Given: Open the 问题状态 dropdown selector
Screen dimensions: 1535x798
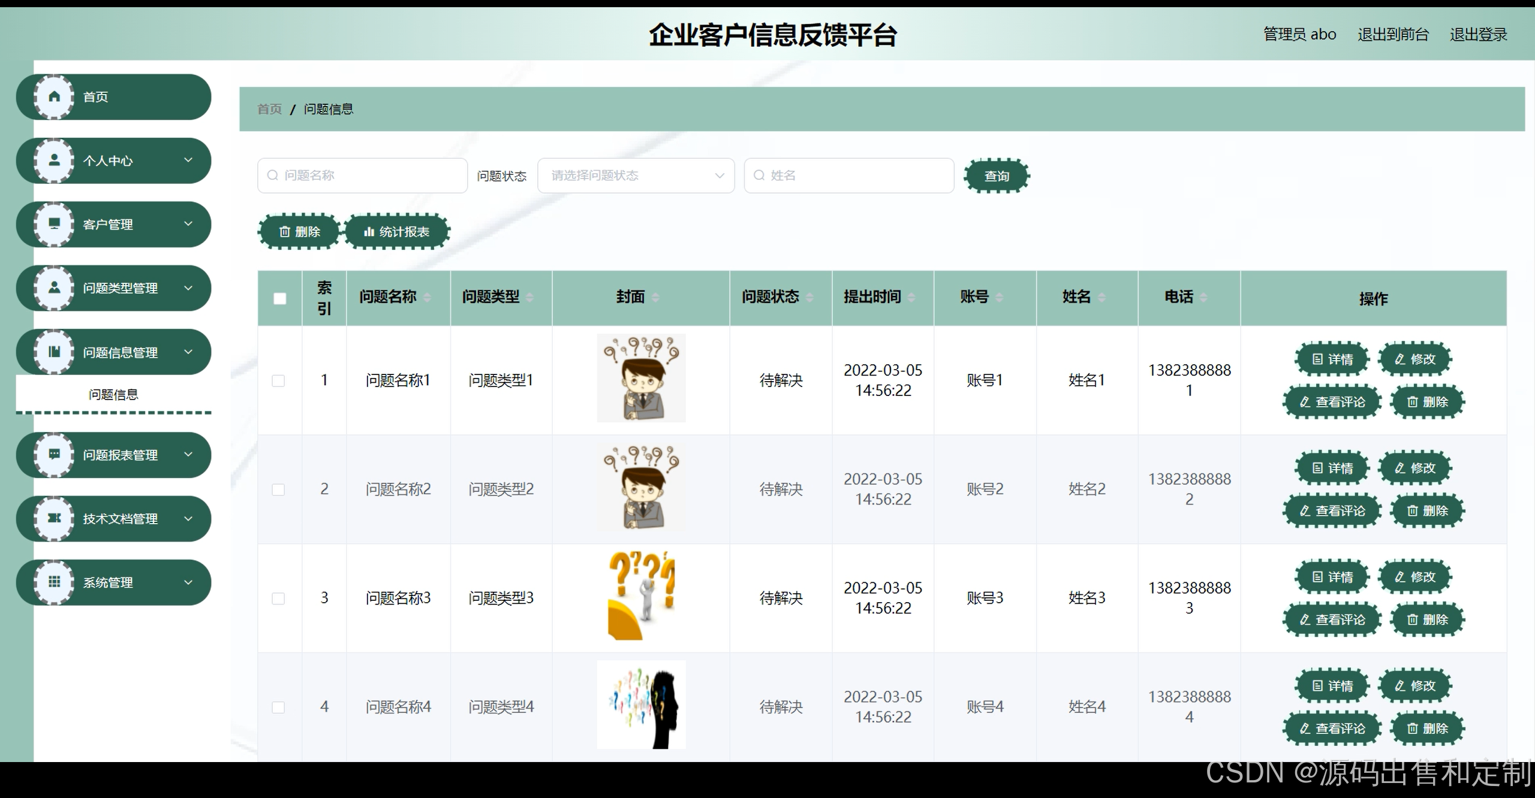Looking at the screenshot, I should 636,176.
